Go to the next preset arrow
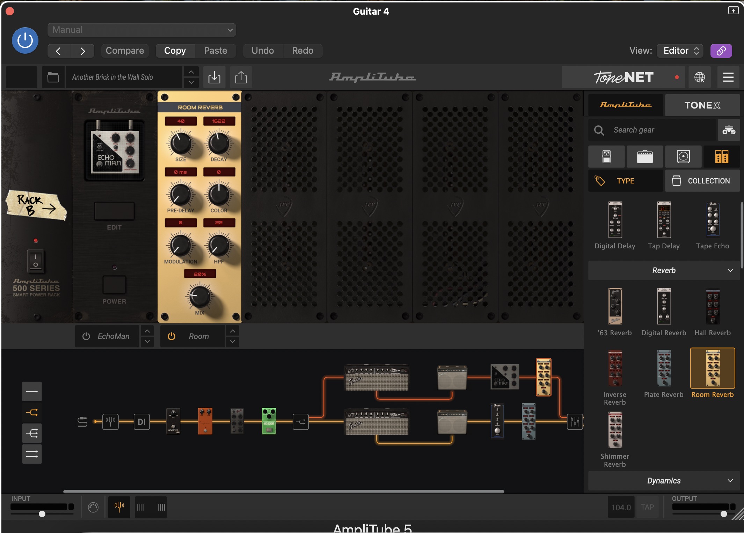This screenshot has height=533, width=744. 82,51
